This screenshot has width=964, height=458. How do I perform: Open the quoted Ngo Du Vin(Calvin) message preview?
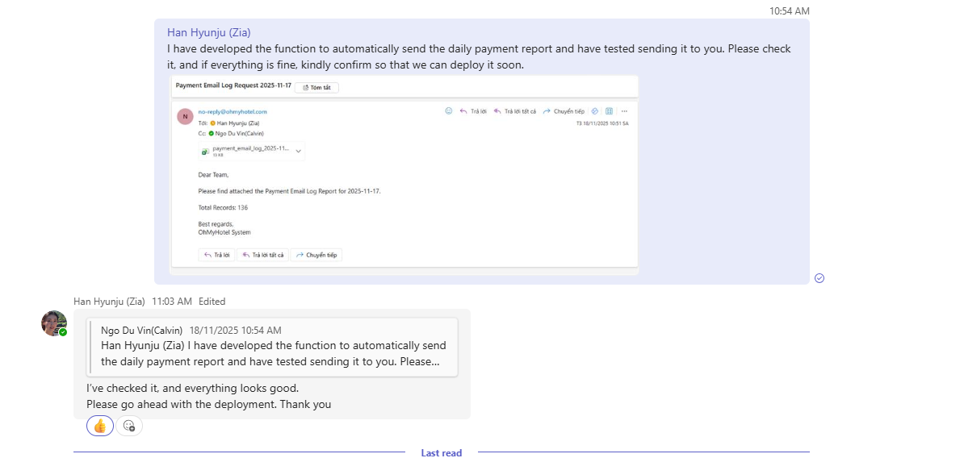[x=274, y=347]
